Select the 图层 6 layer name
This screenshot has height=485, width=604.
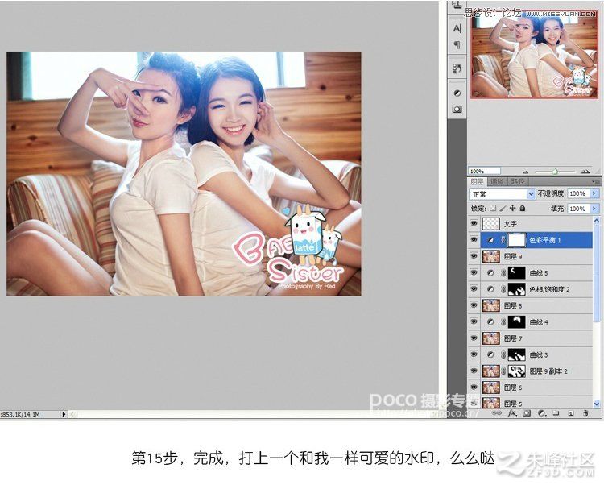pyautogui.click(x=513, y=388)
